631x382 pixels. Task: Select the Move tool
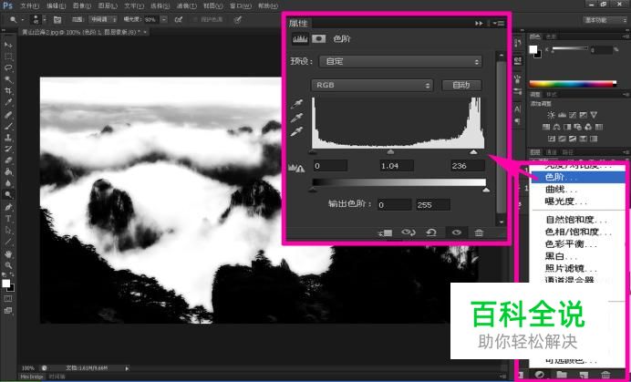[8, 45]
